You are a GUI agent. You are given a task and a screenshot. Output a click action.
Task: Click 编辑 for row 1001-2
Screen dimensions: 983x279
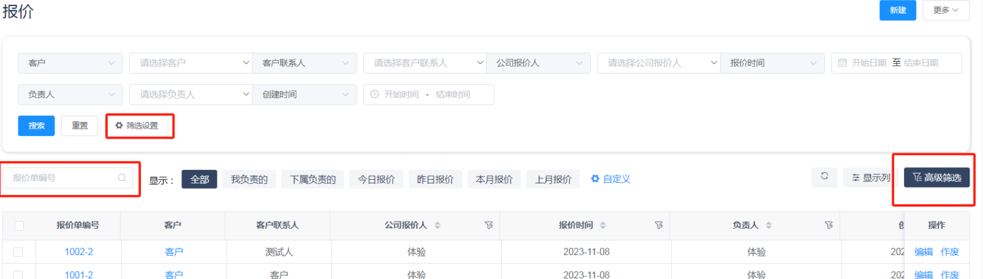[x=924, y=275]
